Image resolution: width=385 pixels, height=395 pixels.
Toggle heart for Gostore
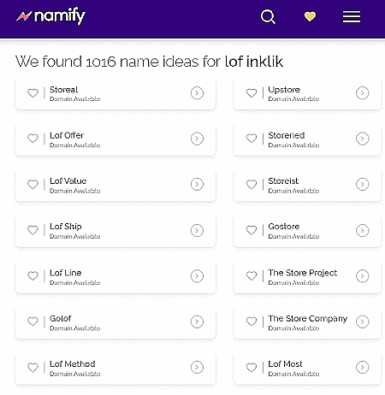point(252,230)
